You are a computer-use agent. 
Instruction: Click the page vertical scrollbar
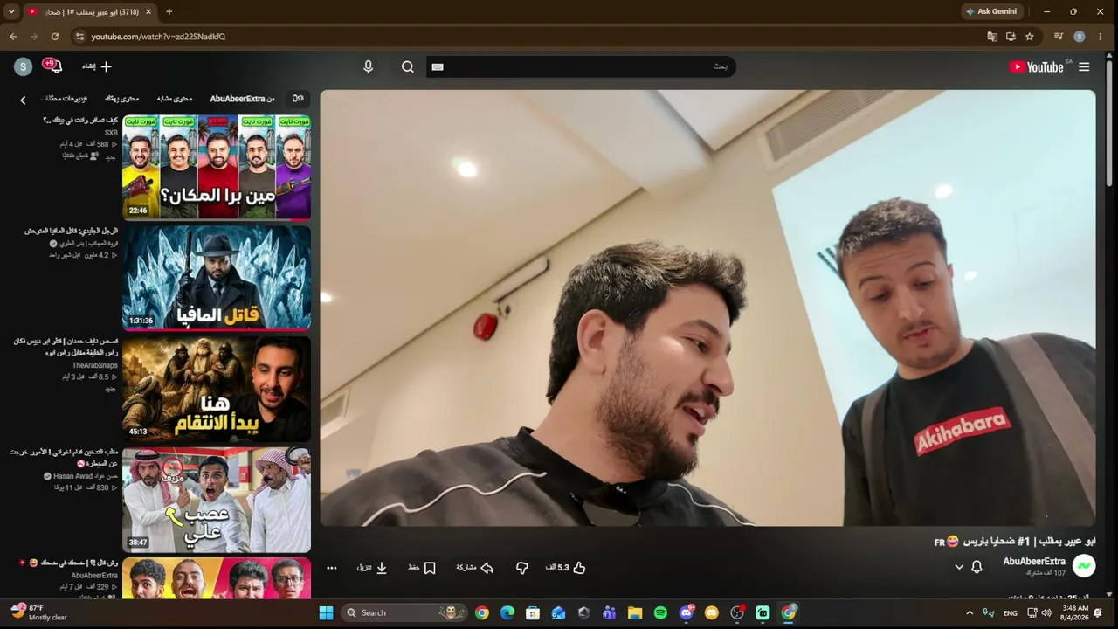[x=1110, y=122]
